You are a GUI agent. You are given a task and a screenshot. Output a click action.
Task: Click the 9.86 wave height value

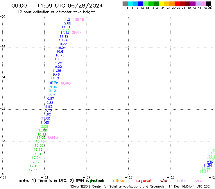click(x=59, y=63)
